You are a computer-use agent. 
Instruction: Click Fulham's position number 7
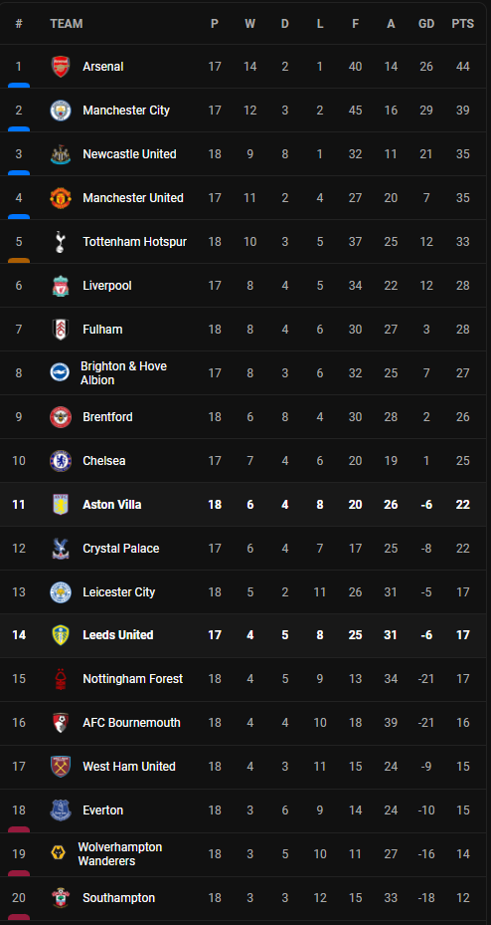[x=19, y=330]
